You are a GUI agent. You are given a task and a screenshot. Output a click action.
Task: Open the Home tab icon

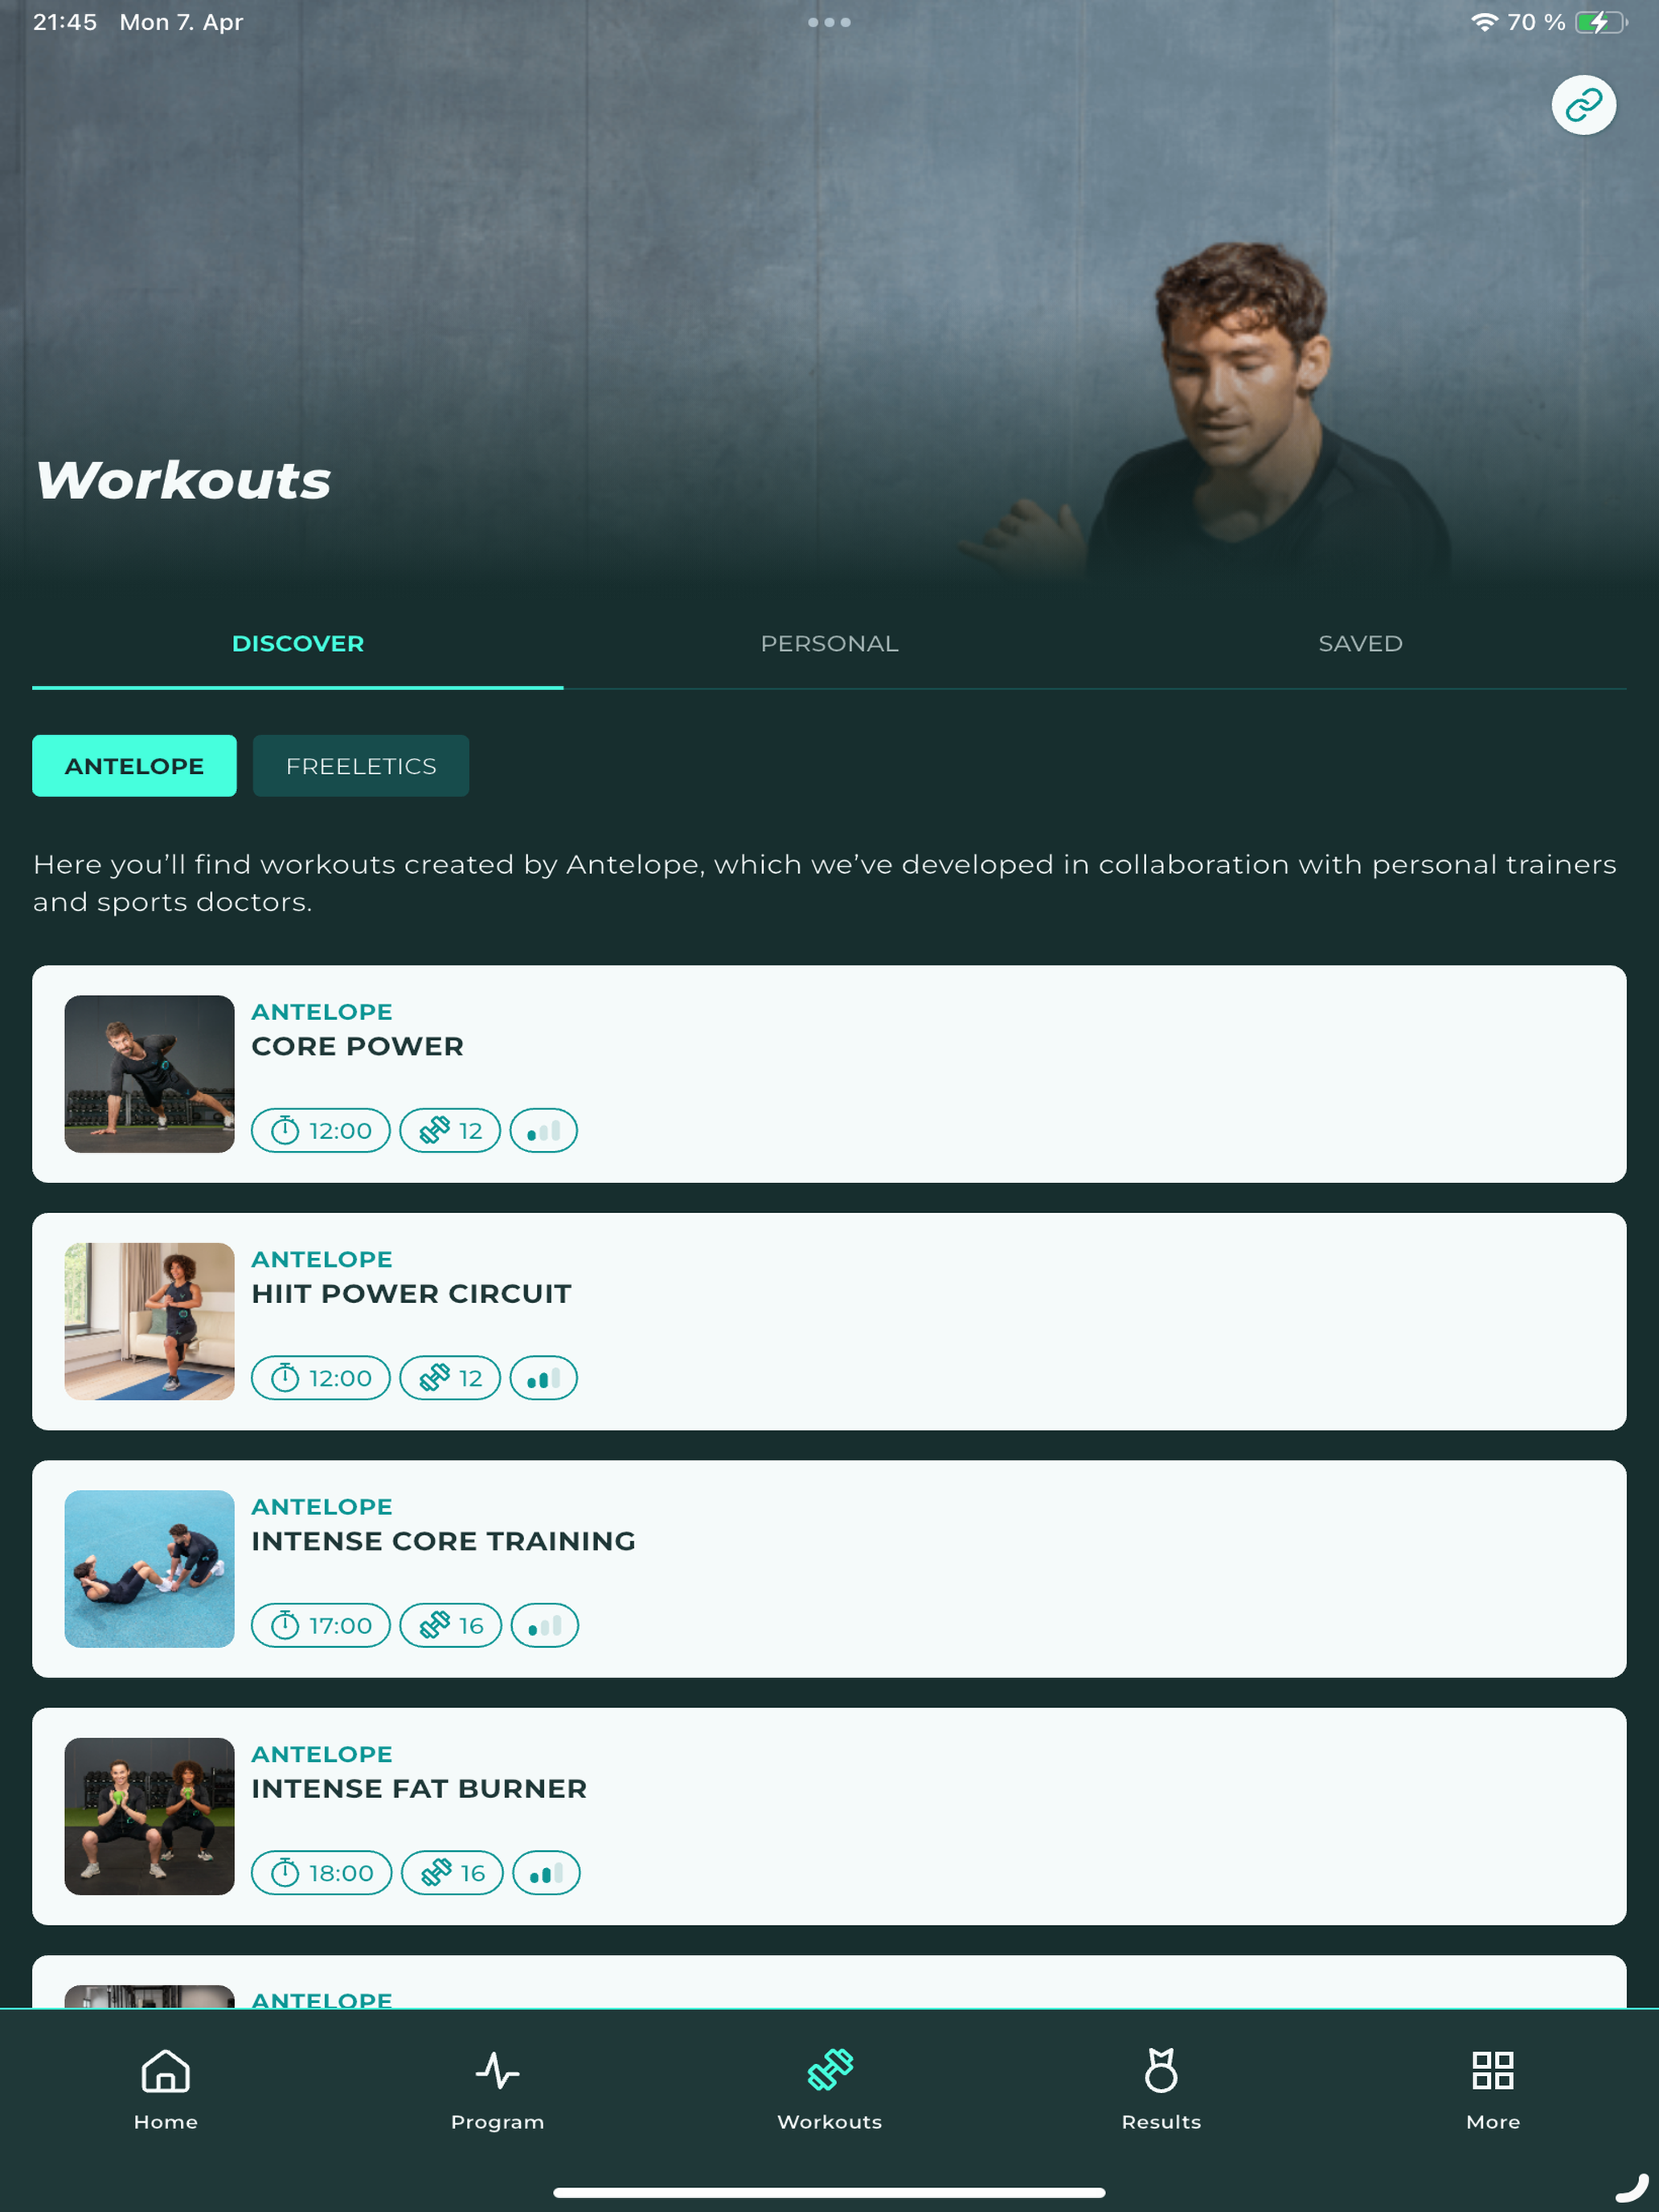[x=165, y=2070]
